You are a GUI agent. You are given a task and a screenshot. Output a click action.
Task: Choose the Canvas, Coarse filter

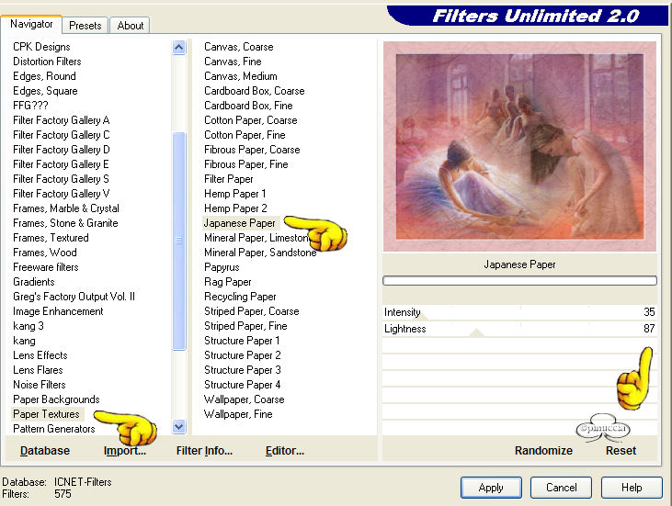pos(239,47)
